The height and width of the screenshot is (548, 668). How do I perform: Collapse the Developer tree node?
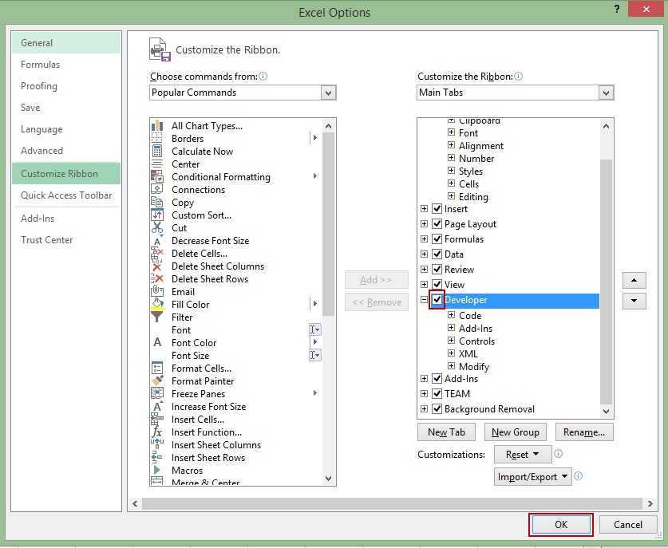pos(424,300)
